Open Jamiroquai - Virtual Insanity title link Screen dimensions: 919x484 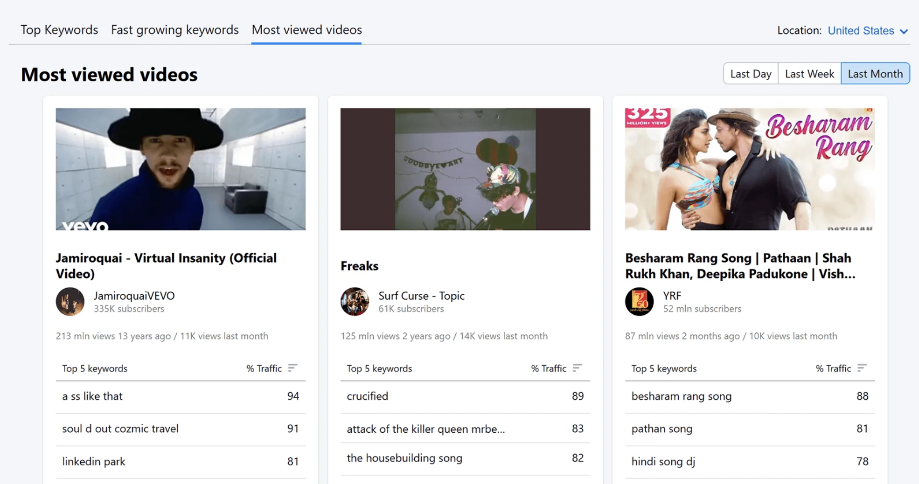(x=166, y=266)
